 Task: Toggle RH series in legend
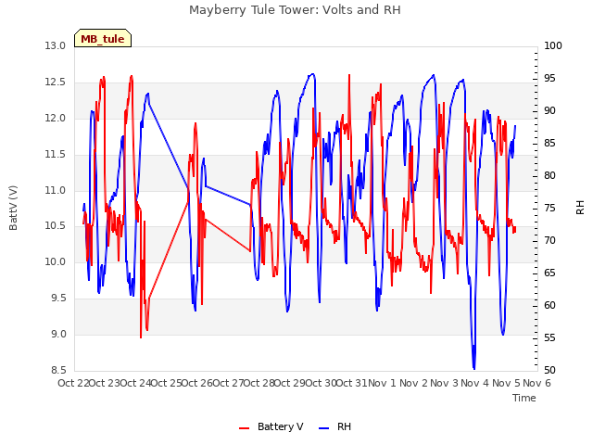pyautogui.click(x=335, y=426)
